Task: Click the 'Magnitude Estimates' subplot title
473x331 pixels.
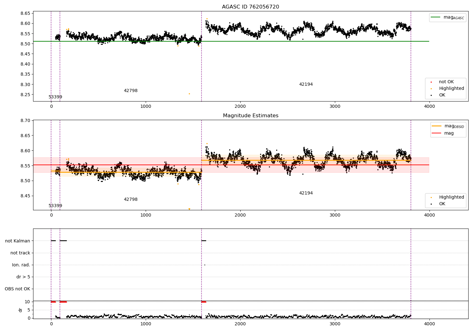Action: (250, 116)
